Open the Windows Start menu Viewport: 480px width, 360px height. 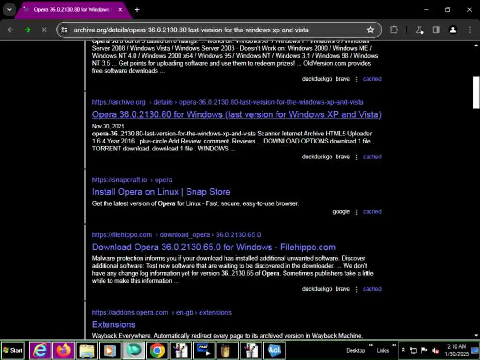[13, 351]
